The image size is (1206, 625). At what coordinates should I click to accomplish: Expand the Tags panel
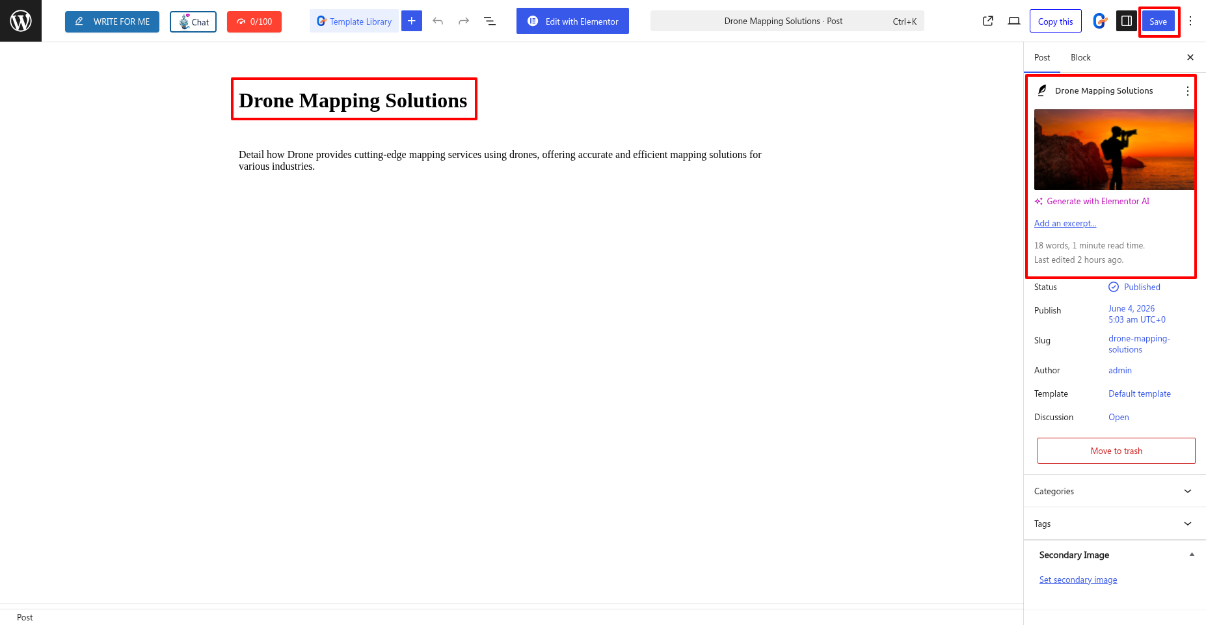pyautogui.click(x=1115, y=524)
